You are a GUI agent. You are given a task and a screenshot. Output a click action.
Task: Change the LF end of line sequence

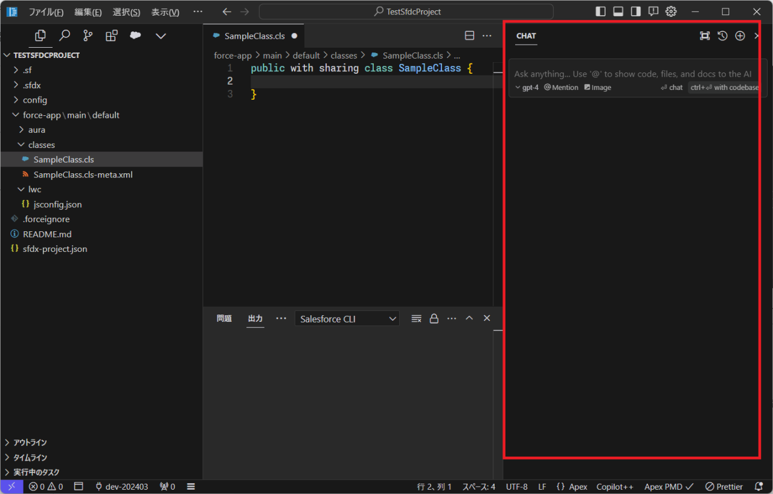pyautogui.click(x=542, y=487)
